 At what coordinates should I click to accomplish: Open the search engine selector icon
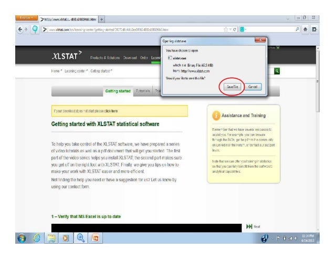click(242, 29)
